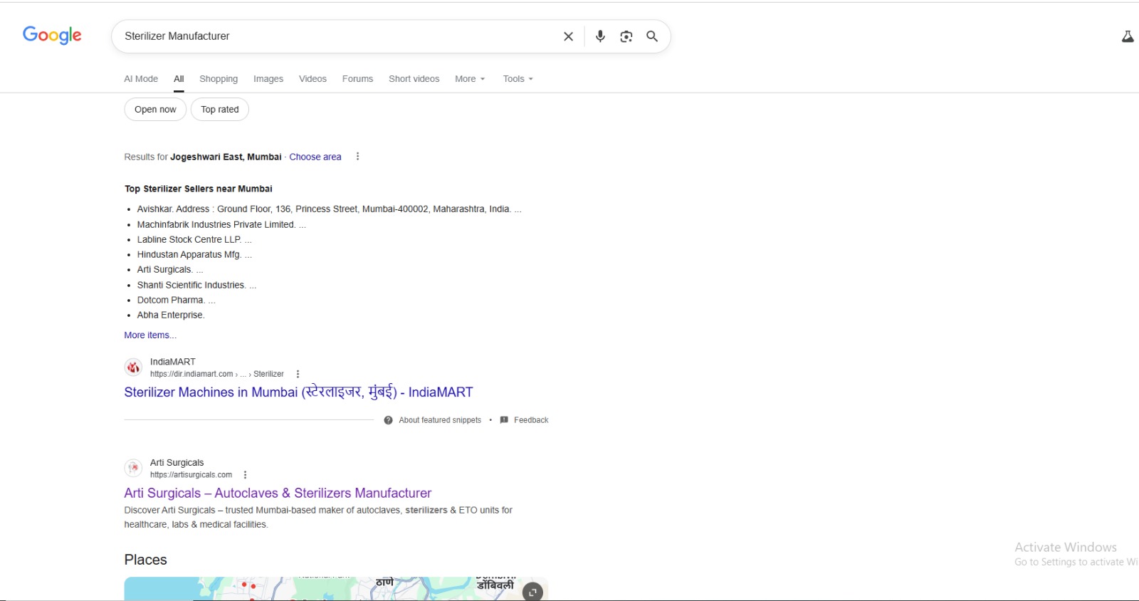Click the dir.indiamart.com breadcrumb URL

(x=216, y=374)
